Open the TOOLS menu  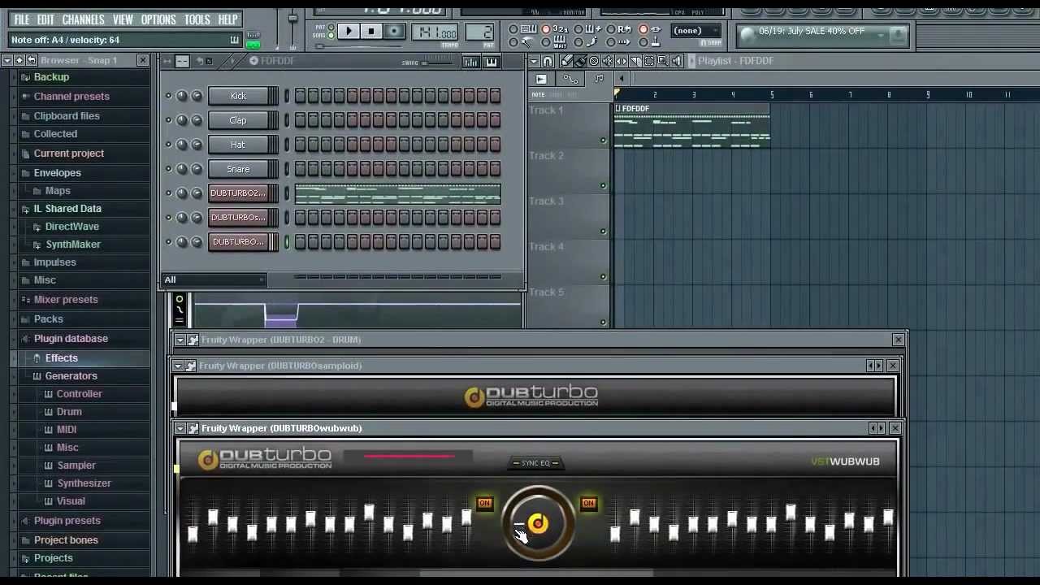coord(197,19)
